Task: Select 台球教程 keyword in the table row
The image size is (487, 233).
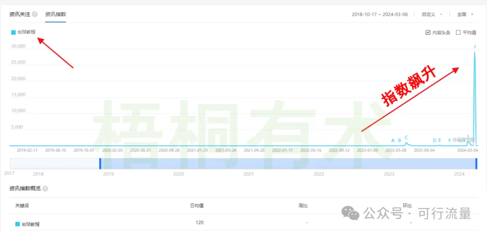Action: pyautogui.click(x=31, y=224)
